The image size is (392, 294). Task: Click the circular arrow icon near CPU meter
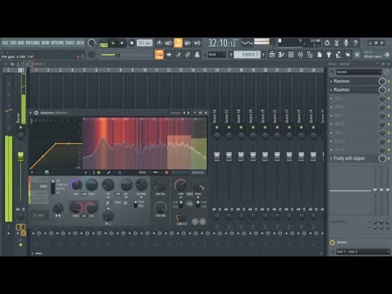coord(327,42)
